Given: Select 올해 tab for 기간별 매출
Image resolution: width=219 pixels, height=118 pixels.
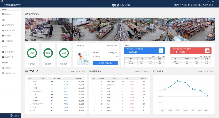Looking at the screenshot, I should pyautogui.click(x=211, y=71).
